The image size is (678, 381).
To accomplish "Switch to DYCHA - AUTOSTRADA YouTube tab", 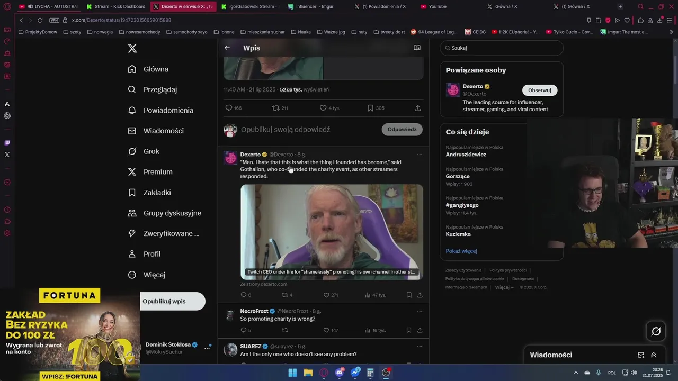I will [x=49, y=6].
